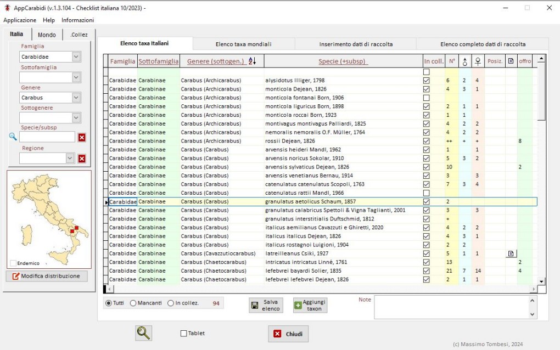Clear Regione selection with red X icon
Image resolution: width=560 pixels, height=350 pixels.
click(82, 159)
